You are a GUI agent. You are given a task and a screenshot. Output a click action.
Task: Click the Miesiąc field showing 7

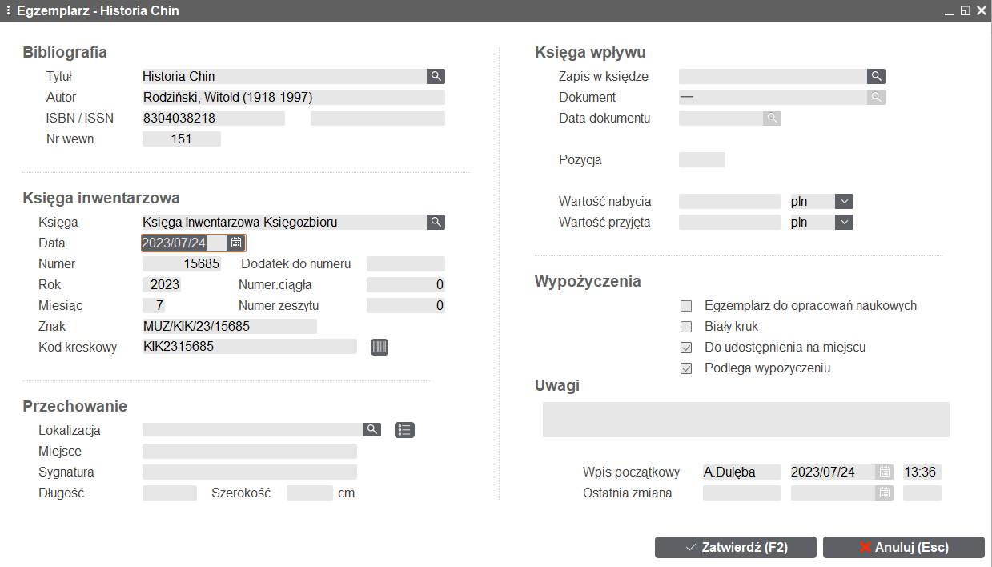pyautogui.click(x=154, y=305)
